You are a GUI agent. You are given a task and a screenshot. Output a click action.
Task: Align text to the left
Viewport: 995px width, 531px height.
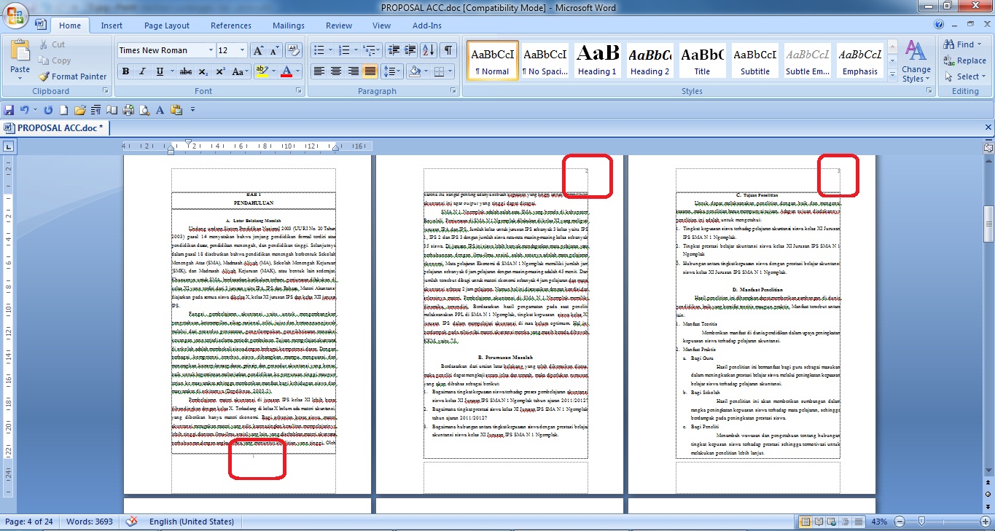pos(319,71)
